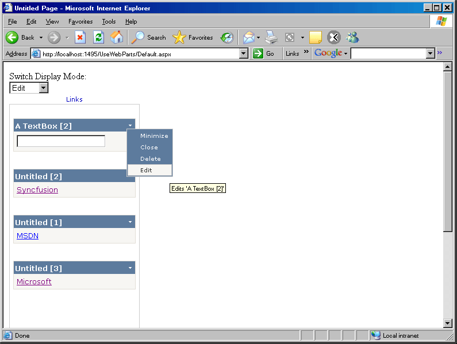Refresh the page with the Refresh icon
Screen dimensions: 457x344
[98, 37]
